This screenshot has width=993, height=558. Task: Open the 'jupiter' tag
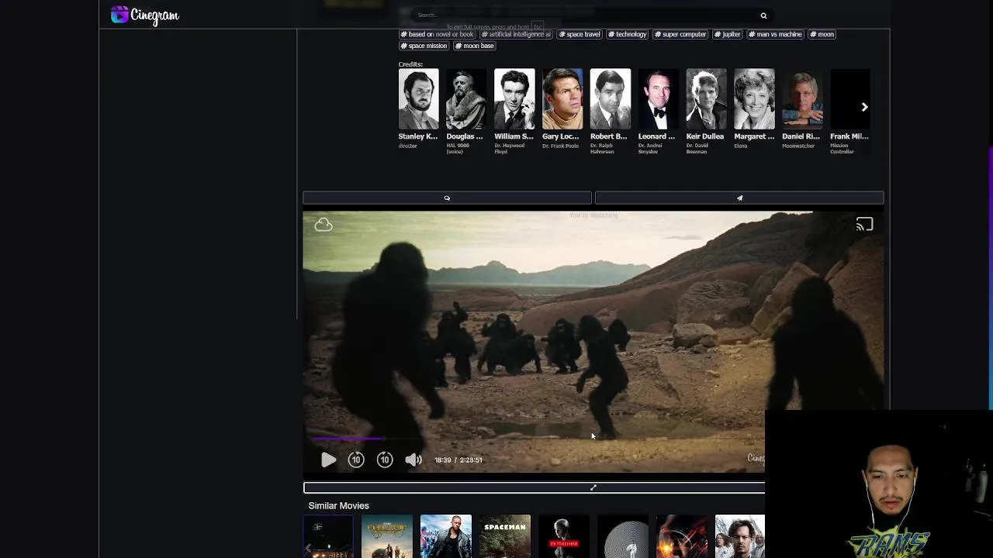pyautogui.click(x=728, y=34)
